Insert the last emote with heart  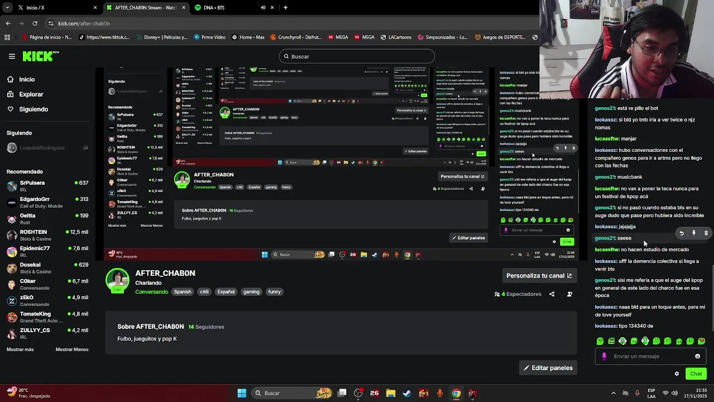tap(701, 341)
